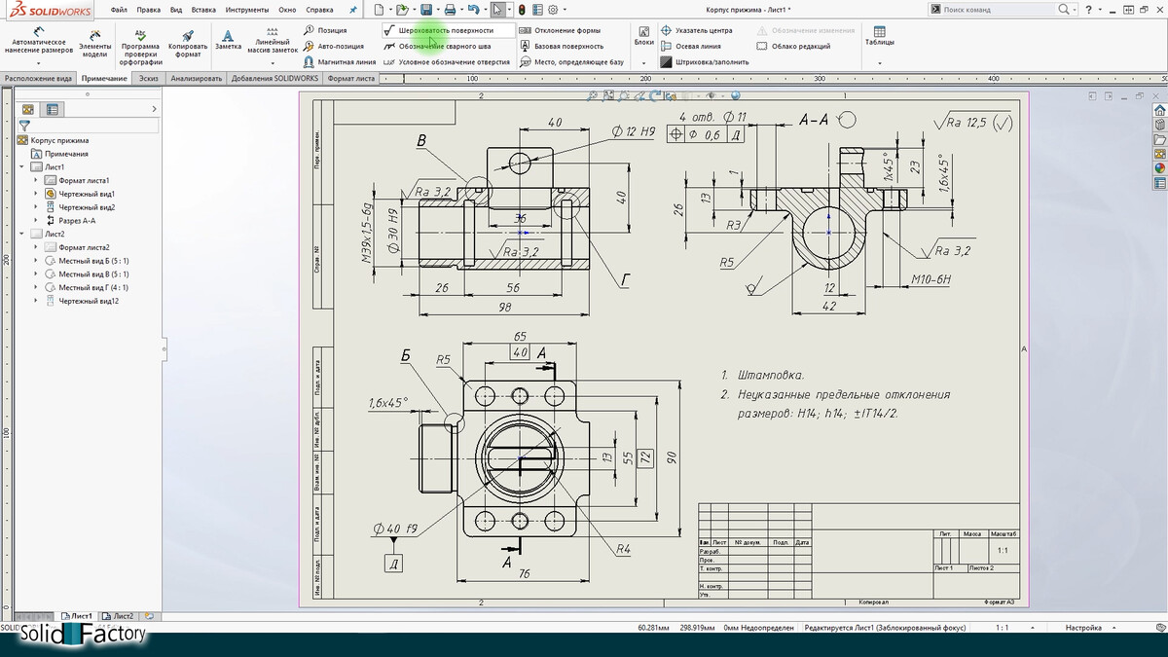Switch to FeatureManager tree tab icon
This screenshot has height=657, width=1168.
pos(27,110)
